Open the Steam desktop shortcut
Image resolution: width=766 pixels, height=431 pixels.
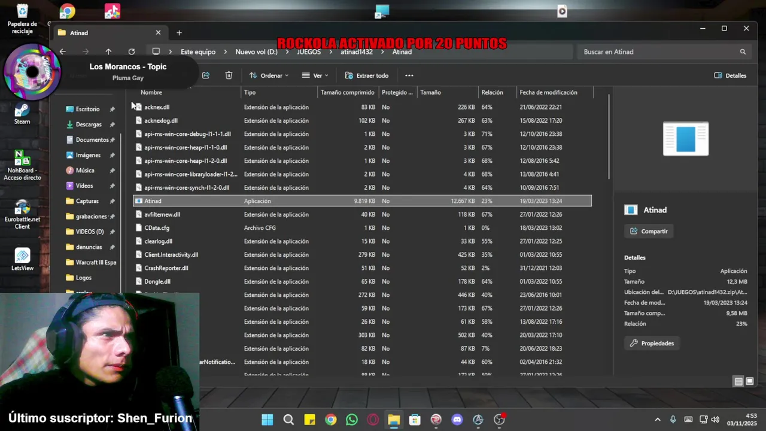(x=22, y=113)
